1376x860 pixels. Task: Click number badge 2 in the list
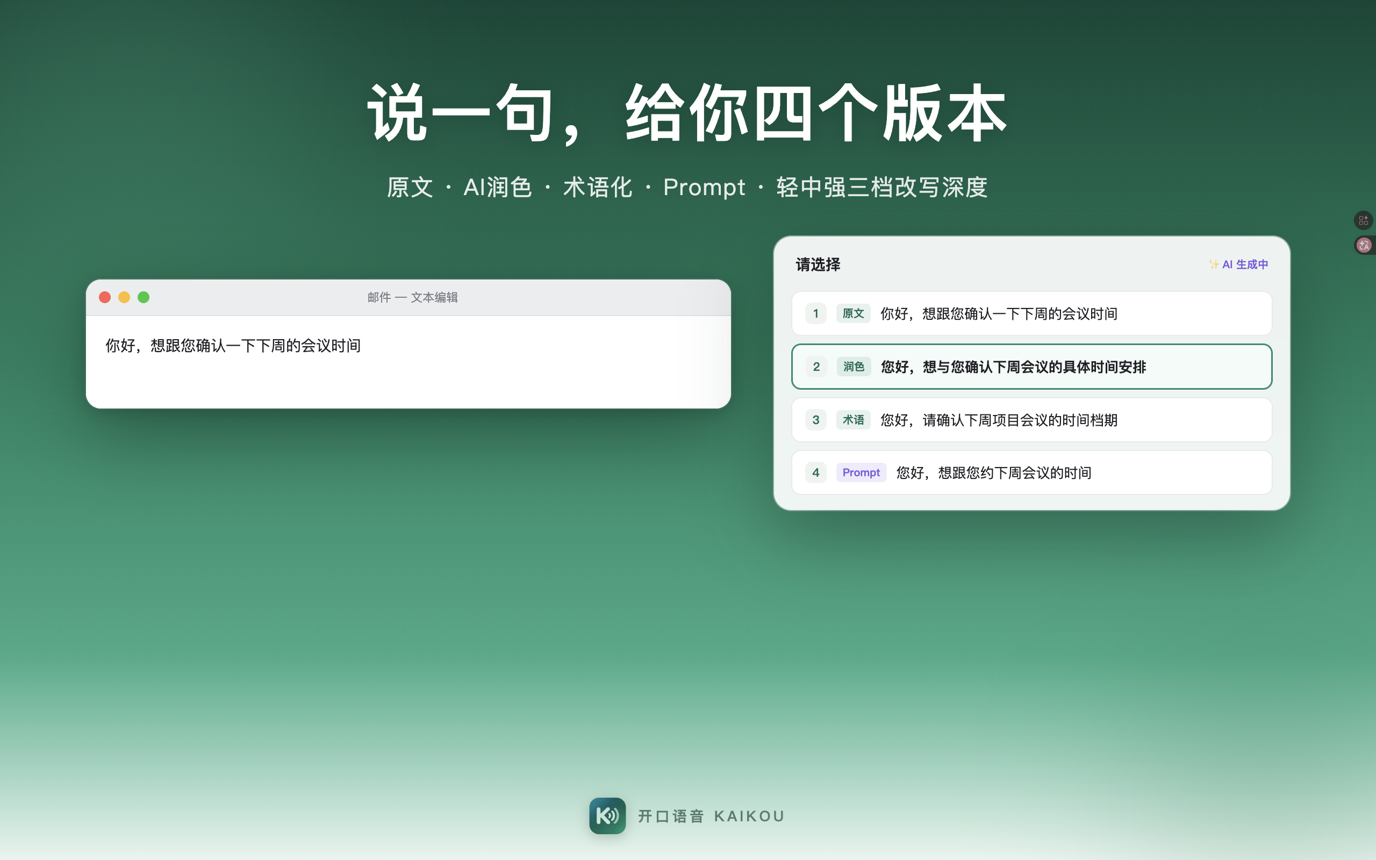click(x=815, y=367)
